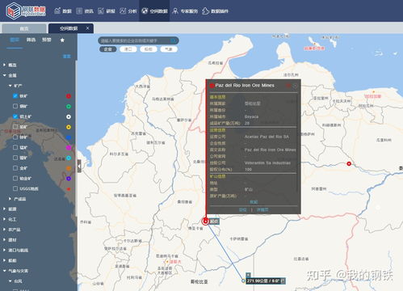Click the 港口 port filter button
403x291 pixels.
click(x=128, y=49)
